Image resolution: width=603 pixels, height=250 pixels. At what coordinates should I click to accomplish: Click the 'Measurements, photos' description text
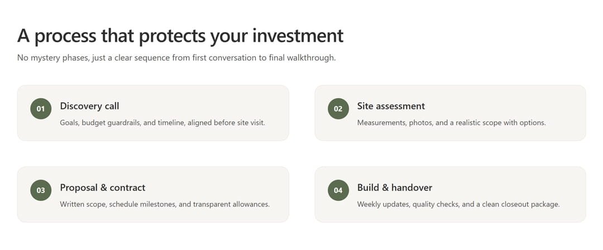[451, 123]
